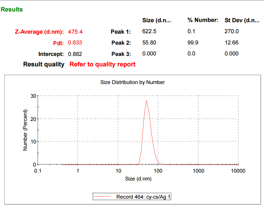The image size is (264, 205).
Task: Click the Z-Average value 475.4
Action: click(75, 32)
